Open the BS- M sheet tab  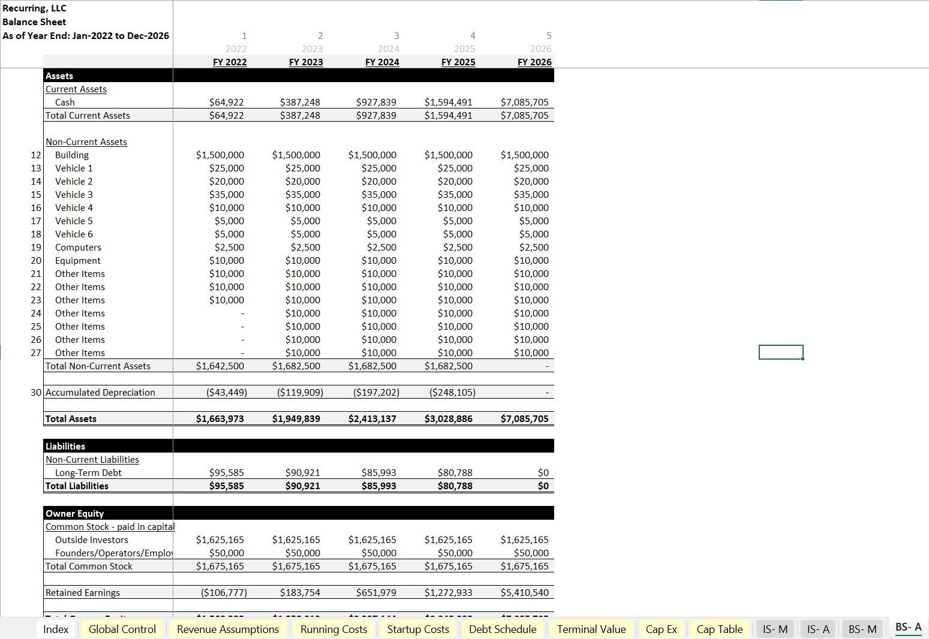[862, 629]
